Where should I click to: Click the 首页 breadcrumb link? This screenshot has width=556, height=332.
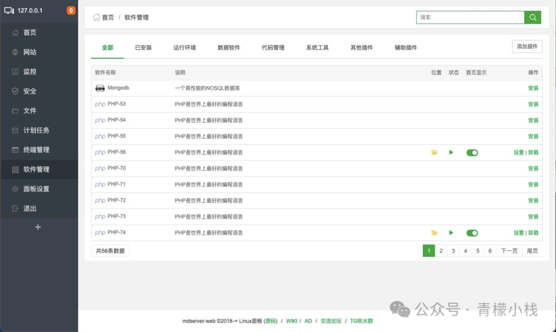click(x=108, y=18)
